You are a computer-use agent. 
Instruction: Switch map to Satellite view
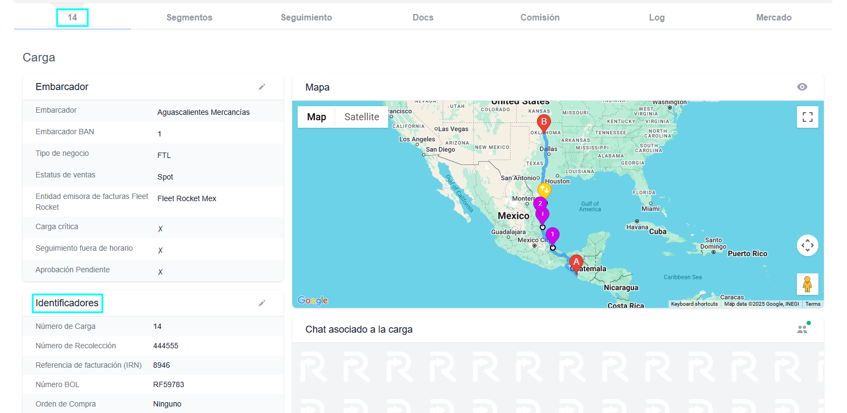362,117
